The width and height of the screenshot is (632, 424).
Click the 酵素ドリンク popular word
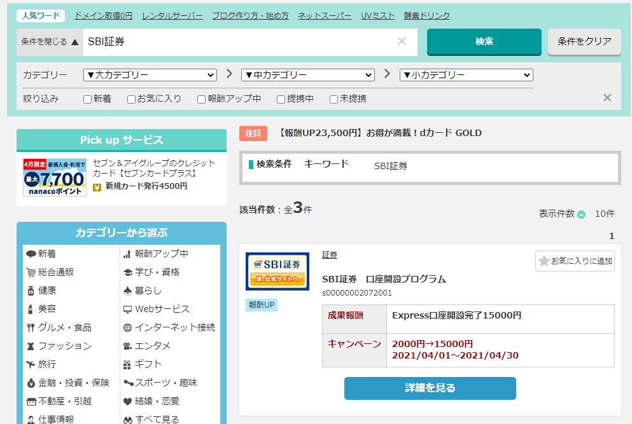pos(427,16)
